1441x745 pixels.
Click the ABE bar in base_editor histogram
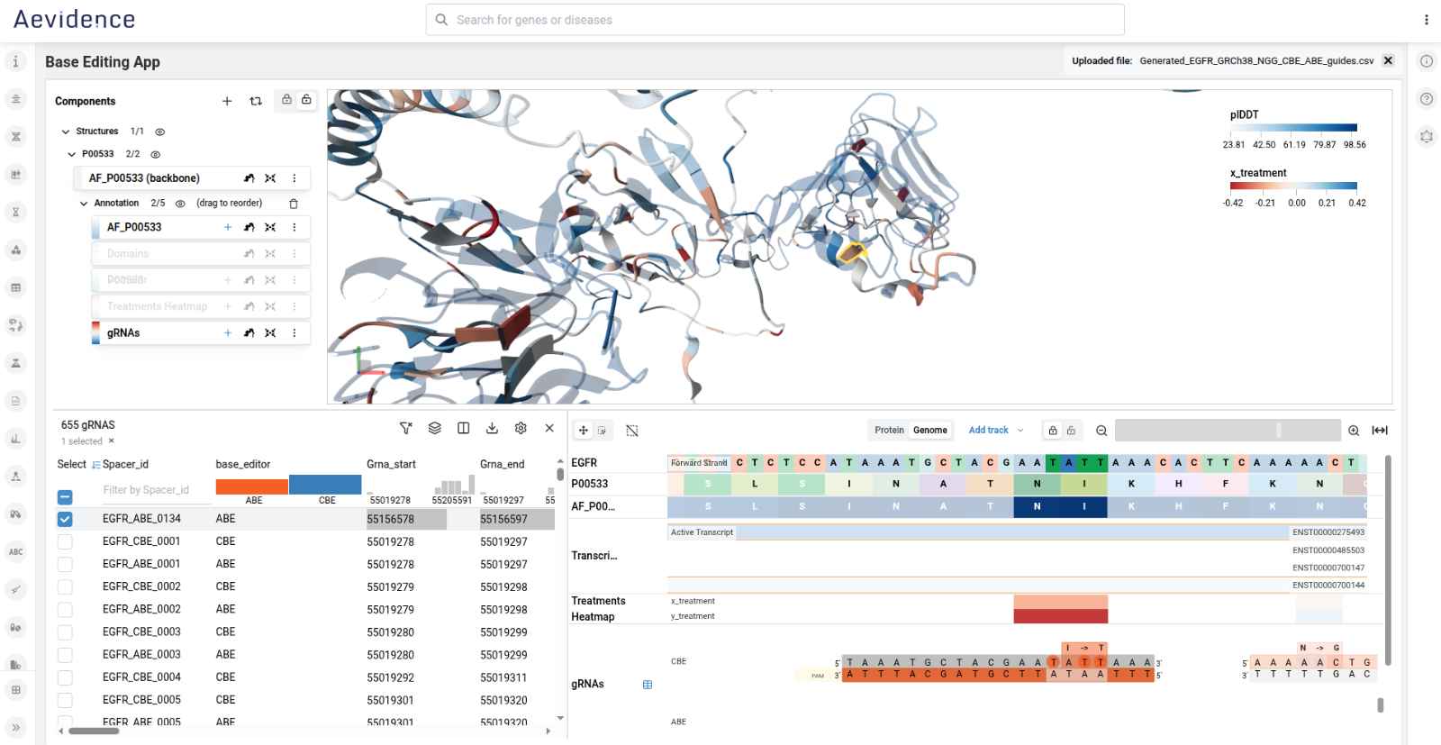252,486
